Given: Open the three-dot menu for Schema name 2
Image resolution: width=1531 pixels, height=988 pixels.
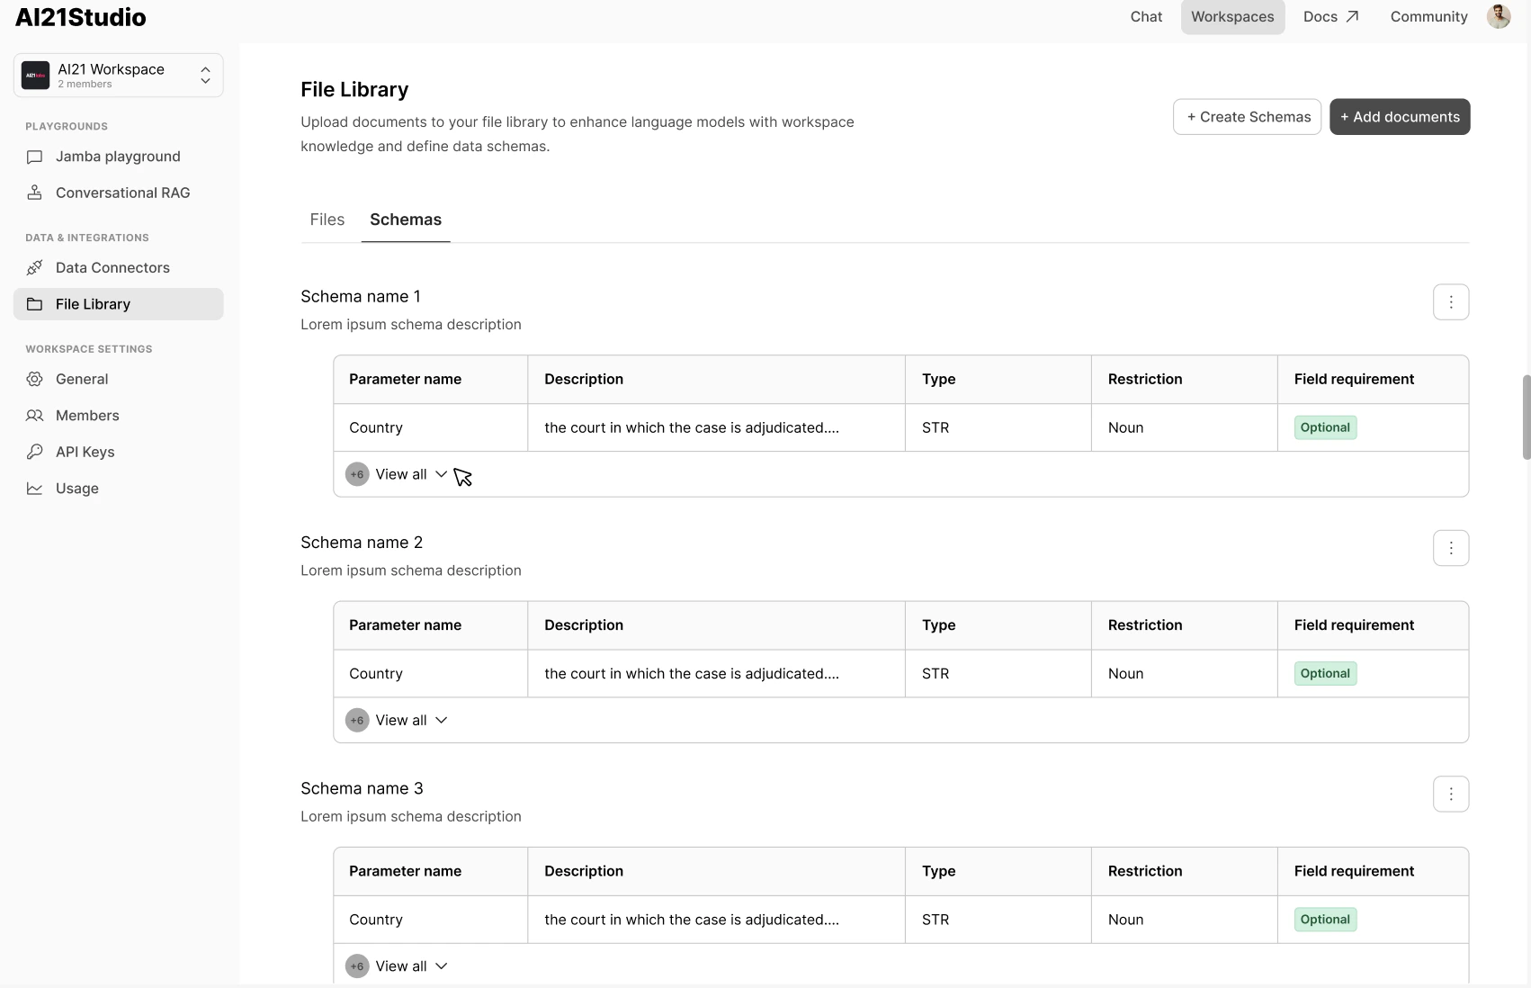Looking at the screenshot, I should click(x=1450, y=548).
